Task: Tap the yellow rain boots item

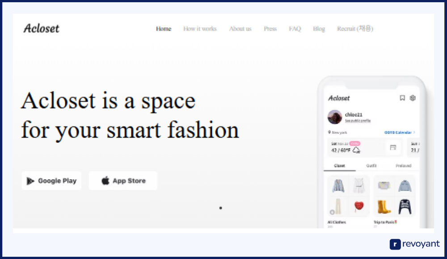Action: 384,207
